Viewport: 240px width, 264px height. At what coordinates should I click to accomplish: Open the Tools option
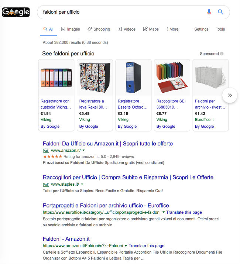220,29
